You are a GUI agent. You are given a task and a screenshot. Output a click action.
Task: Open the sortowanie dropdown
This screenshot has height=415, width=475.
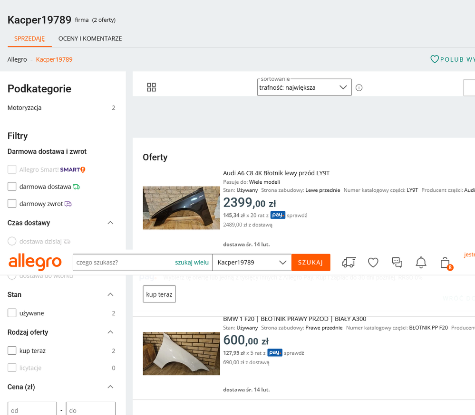304,87
